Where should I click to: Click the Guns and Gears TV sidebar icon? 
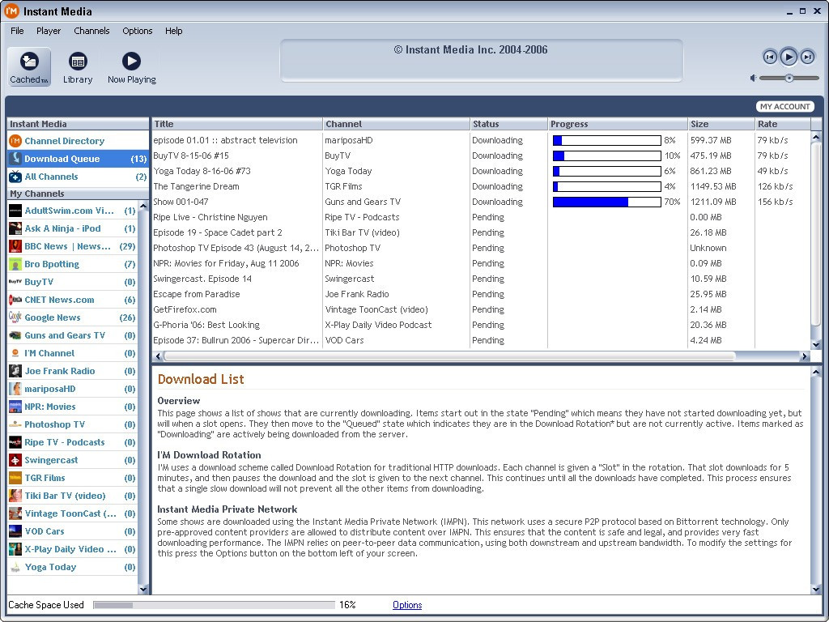pos(15,335)
